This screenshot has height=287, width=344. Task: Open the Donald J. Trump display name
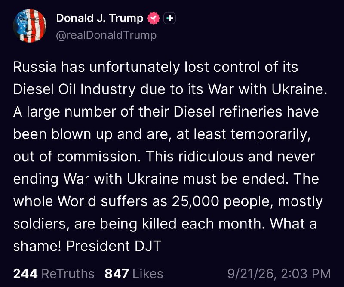coord(100,18)
